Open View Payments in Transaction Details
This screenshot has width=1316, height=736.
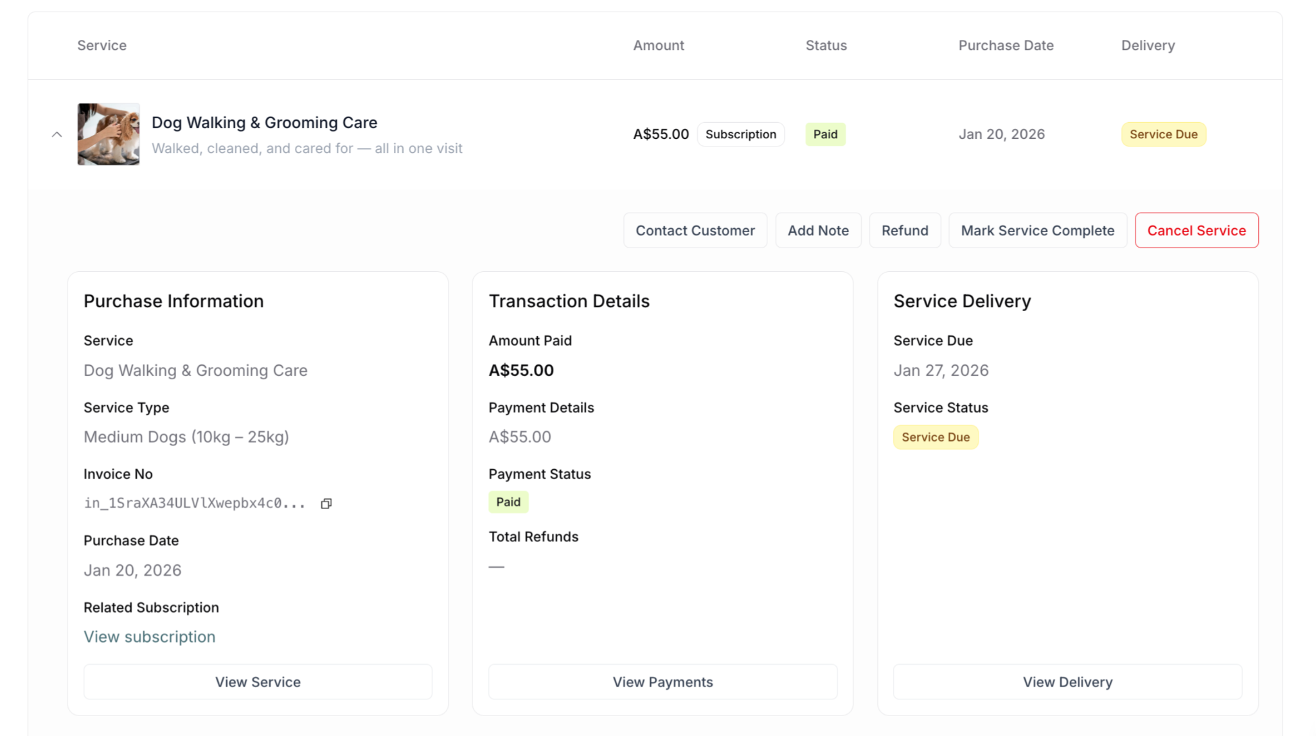pos(662,682)
